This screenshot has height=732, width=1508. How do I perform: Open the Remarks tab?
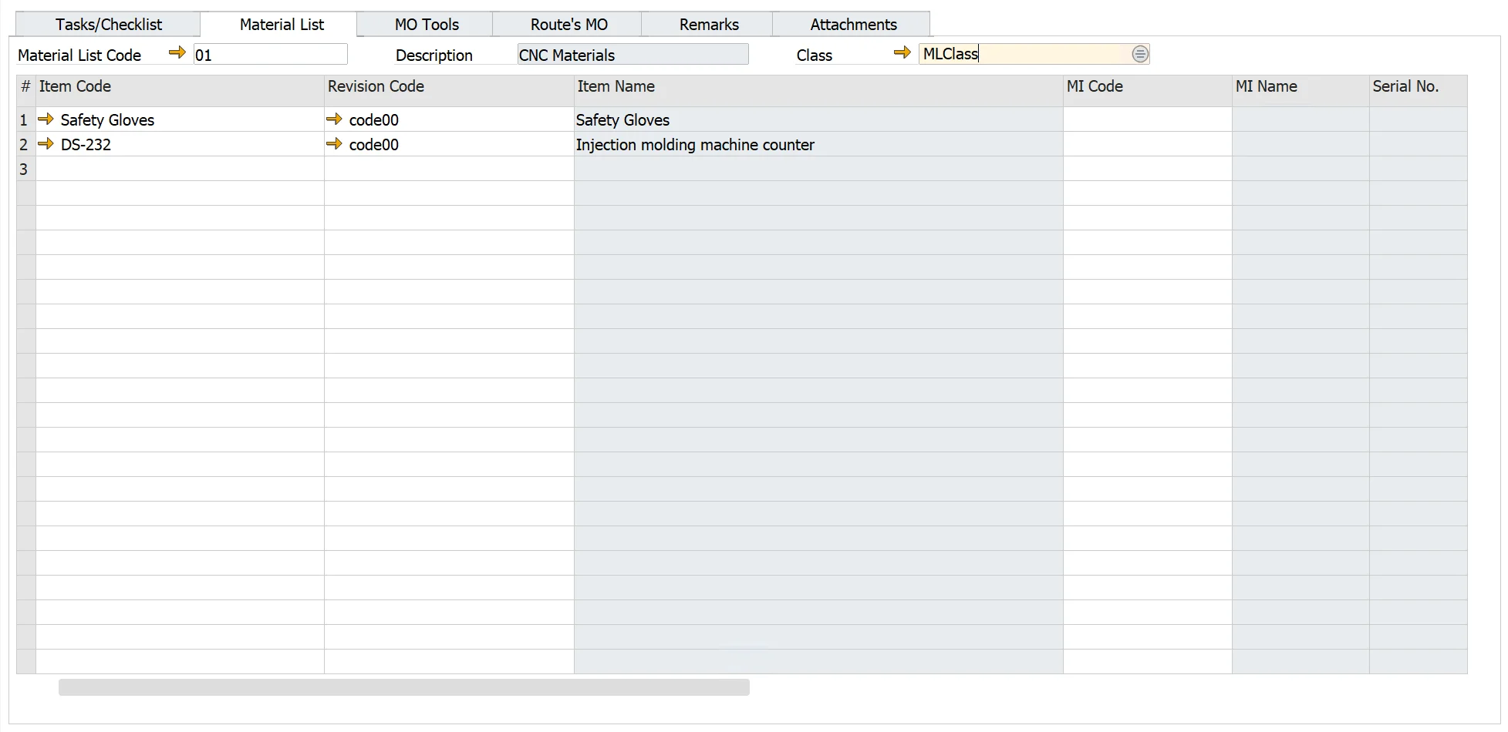707,24
